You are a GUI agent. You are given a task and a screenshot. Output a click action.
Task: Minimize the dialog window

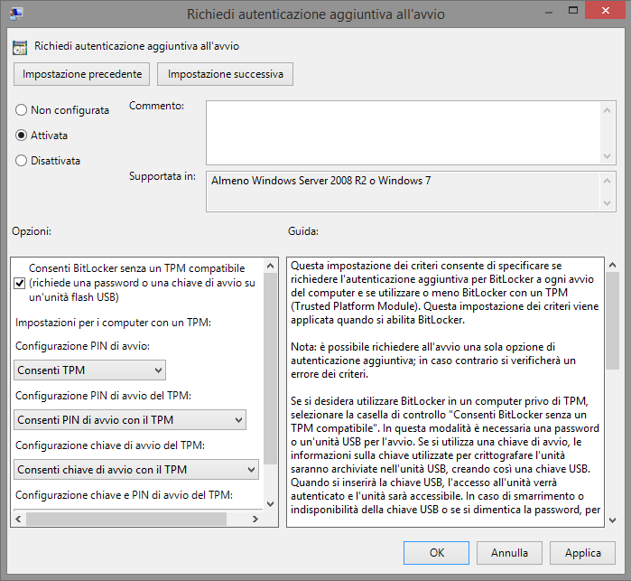tap(549, 11)
